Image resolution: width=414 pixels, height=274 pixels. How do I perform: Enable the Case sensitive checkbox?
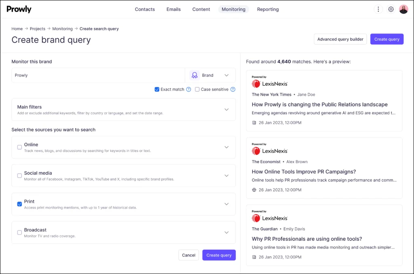197,89
